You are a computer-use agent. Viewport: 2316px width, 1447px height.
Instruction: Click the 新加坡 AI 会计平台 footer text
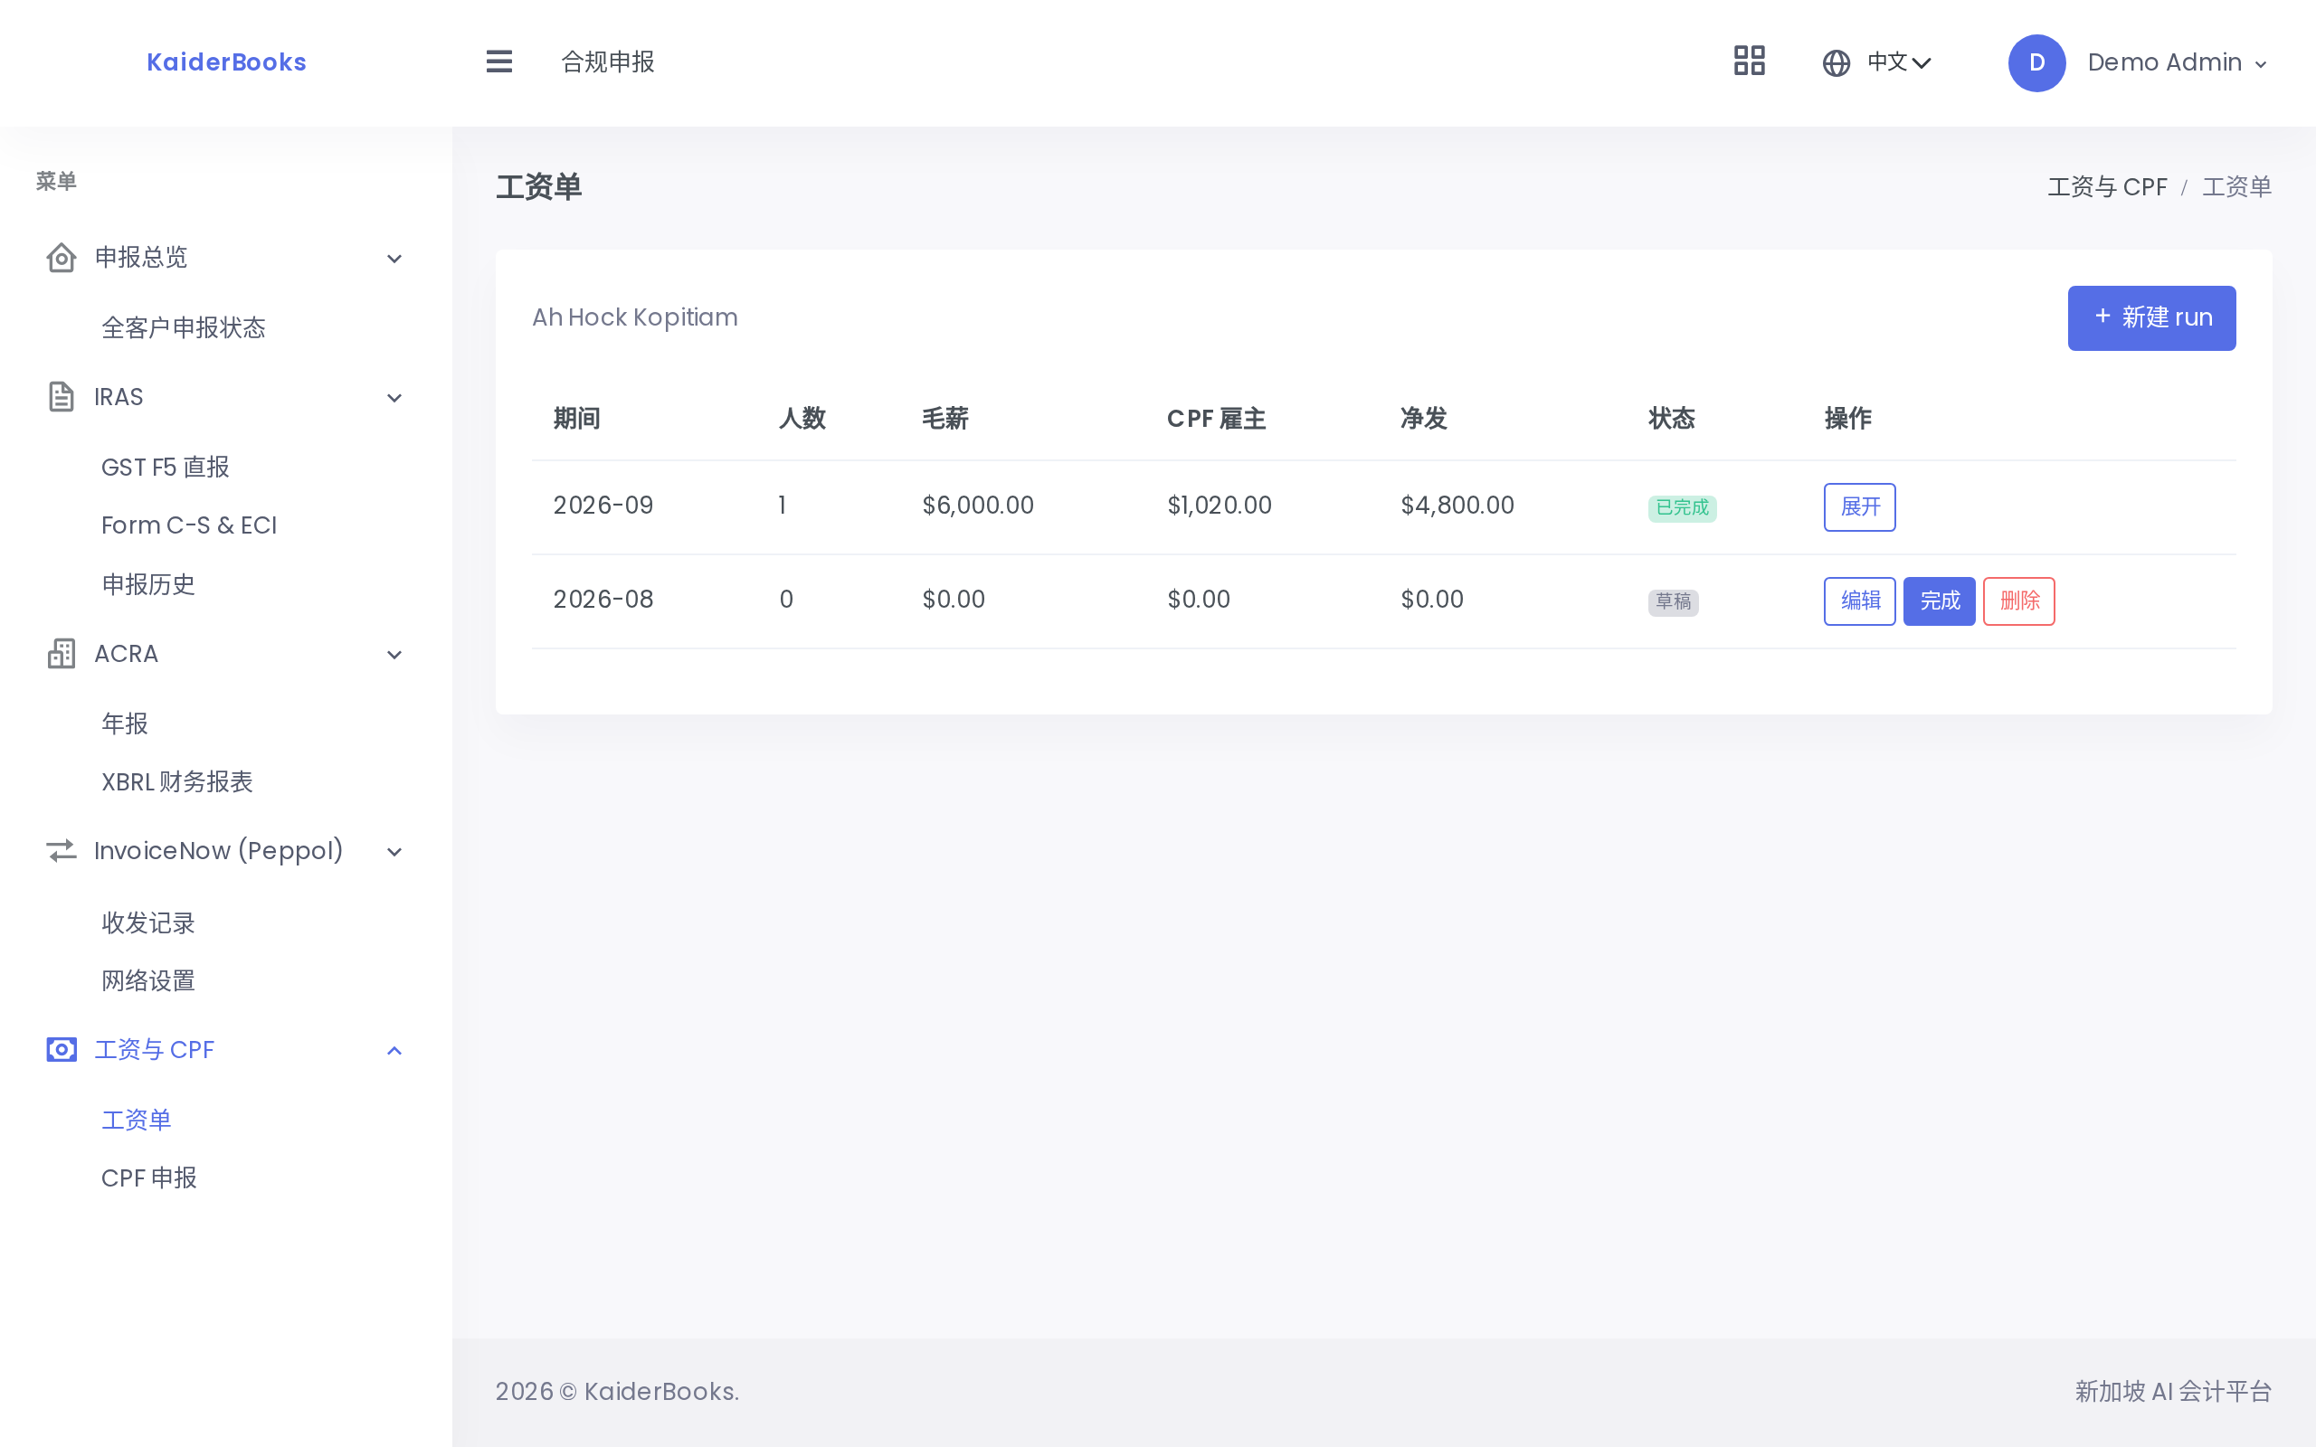click(x=2172, y=1392)
